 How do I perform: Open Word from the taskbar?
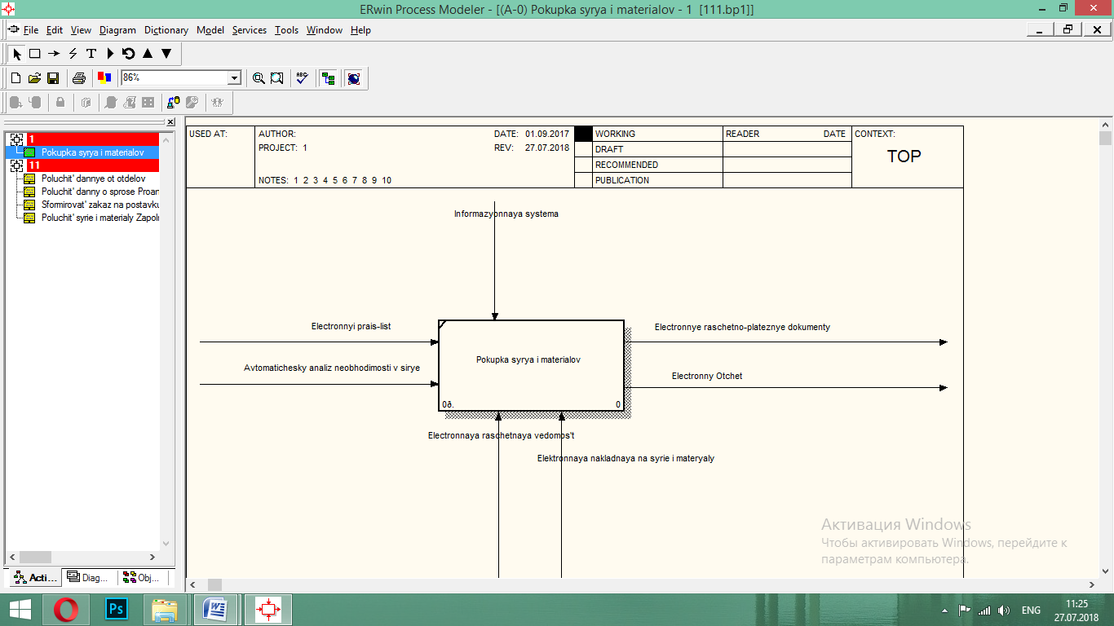point(215,609)
